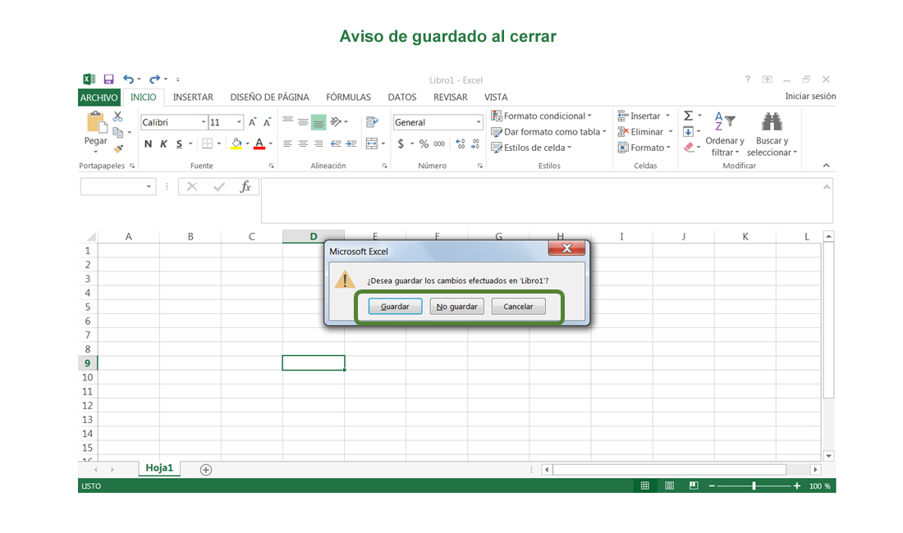The image size is (903, 533).
Task: Click the Save icon in the quick access toolbar
Action: tap(108, 80)
